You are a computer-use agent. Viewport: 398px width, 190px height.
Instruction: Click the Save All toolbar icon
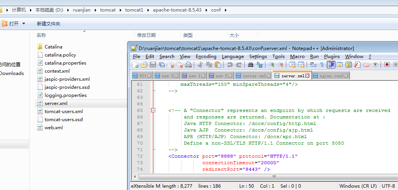pyautogui.click(x=162, y=65)
